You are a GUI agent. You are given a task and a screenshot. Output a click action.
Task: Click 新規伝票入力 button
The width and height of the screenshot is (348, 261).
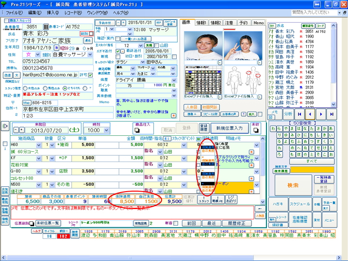click(230, 128)
